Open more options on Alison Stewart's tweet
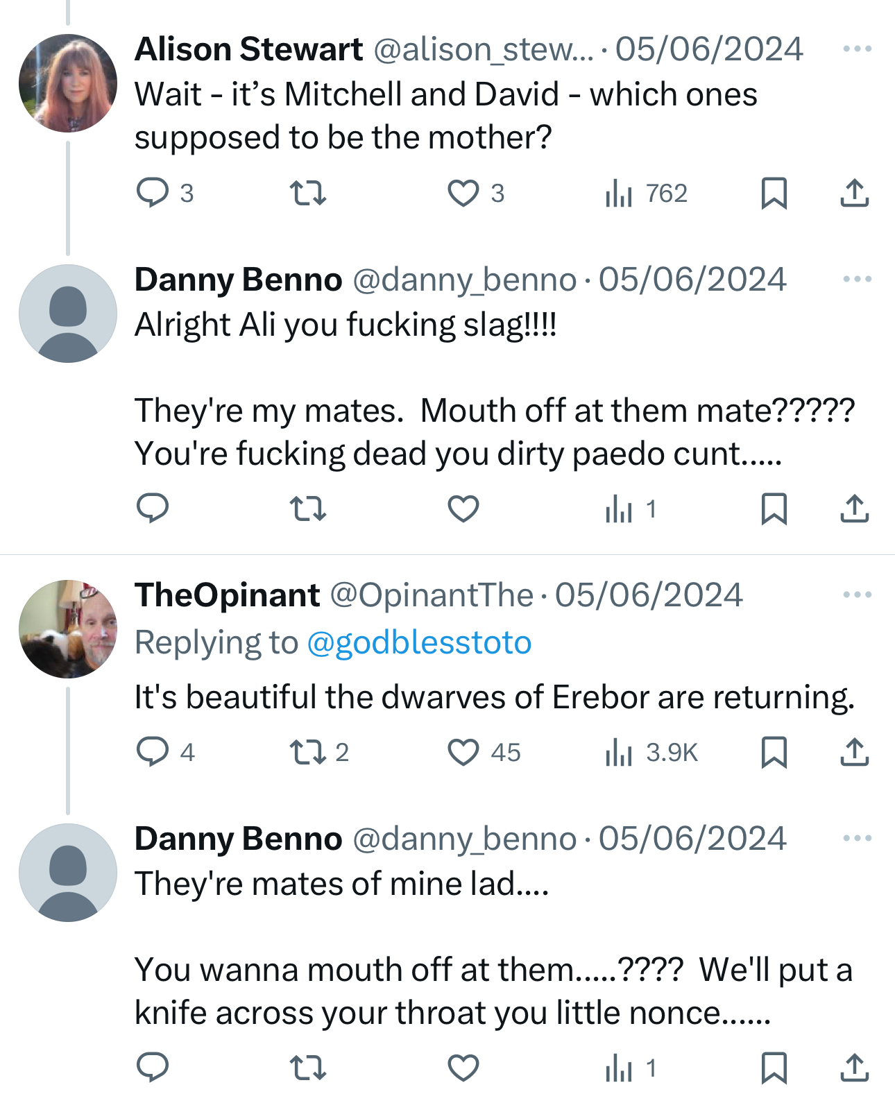Viewport: 895px width, 1094px height. click(x=857, y=49)
